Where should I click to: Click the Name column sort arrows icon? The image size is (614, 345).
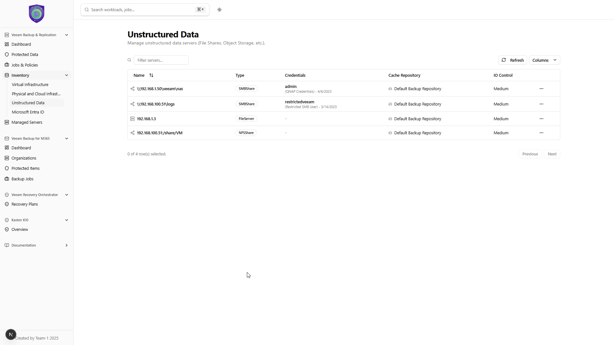pyautogui.click(x=151, y=75)
